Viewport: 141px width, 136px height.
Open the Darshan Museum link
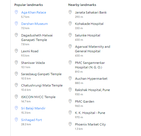pos(34,24)
